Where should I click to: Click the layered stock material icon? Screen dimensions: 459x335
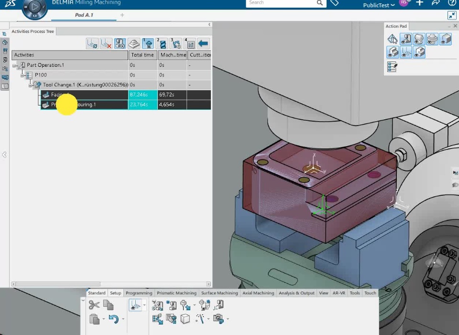click(134, 43)
